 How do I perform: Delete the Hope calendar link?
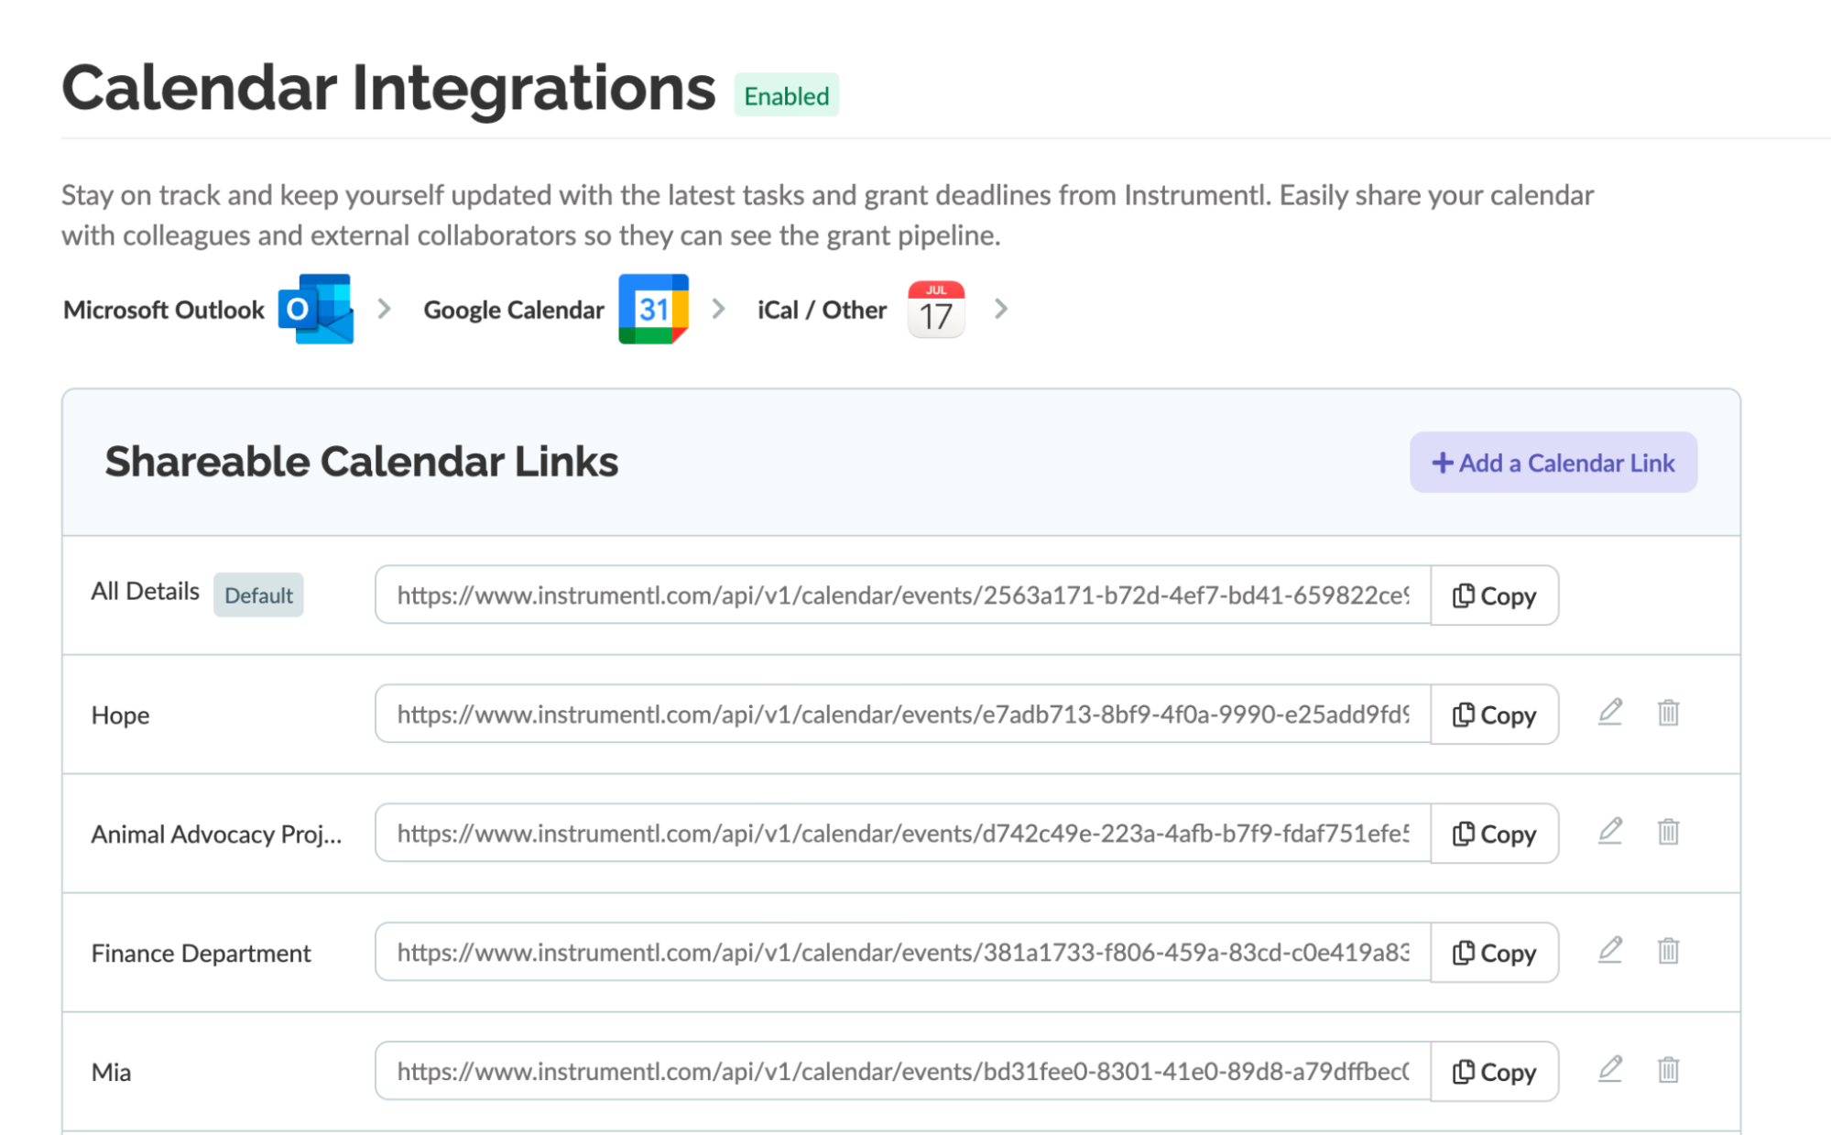pos(1668,713)
